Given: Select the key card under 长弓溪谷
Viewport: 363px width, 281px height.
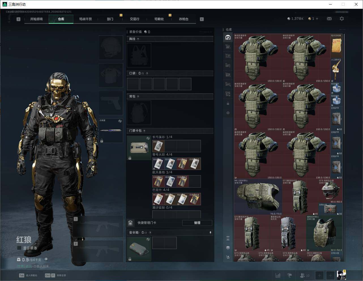Looking at the screenshot, I should tap(159, 146).
